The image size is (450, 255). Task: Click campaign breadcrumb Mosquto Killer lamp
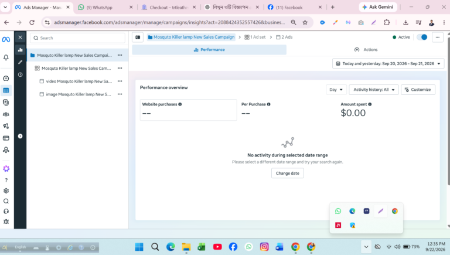click(191, 37)
